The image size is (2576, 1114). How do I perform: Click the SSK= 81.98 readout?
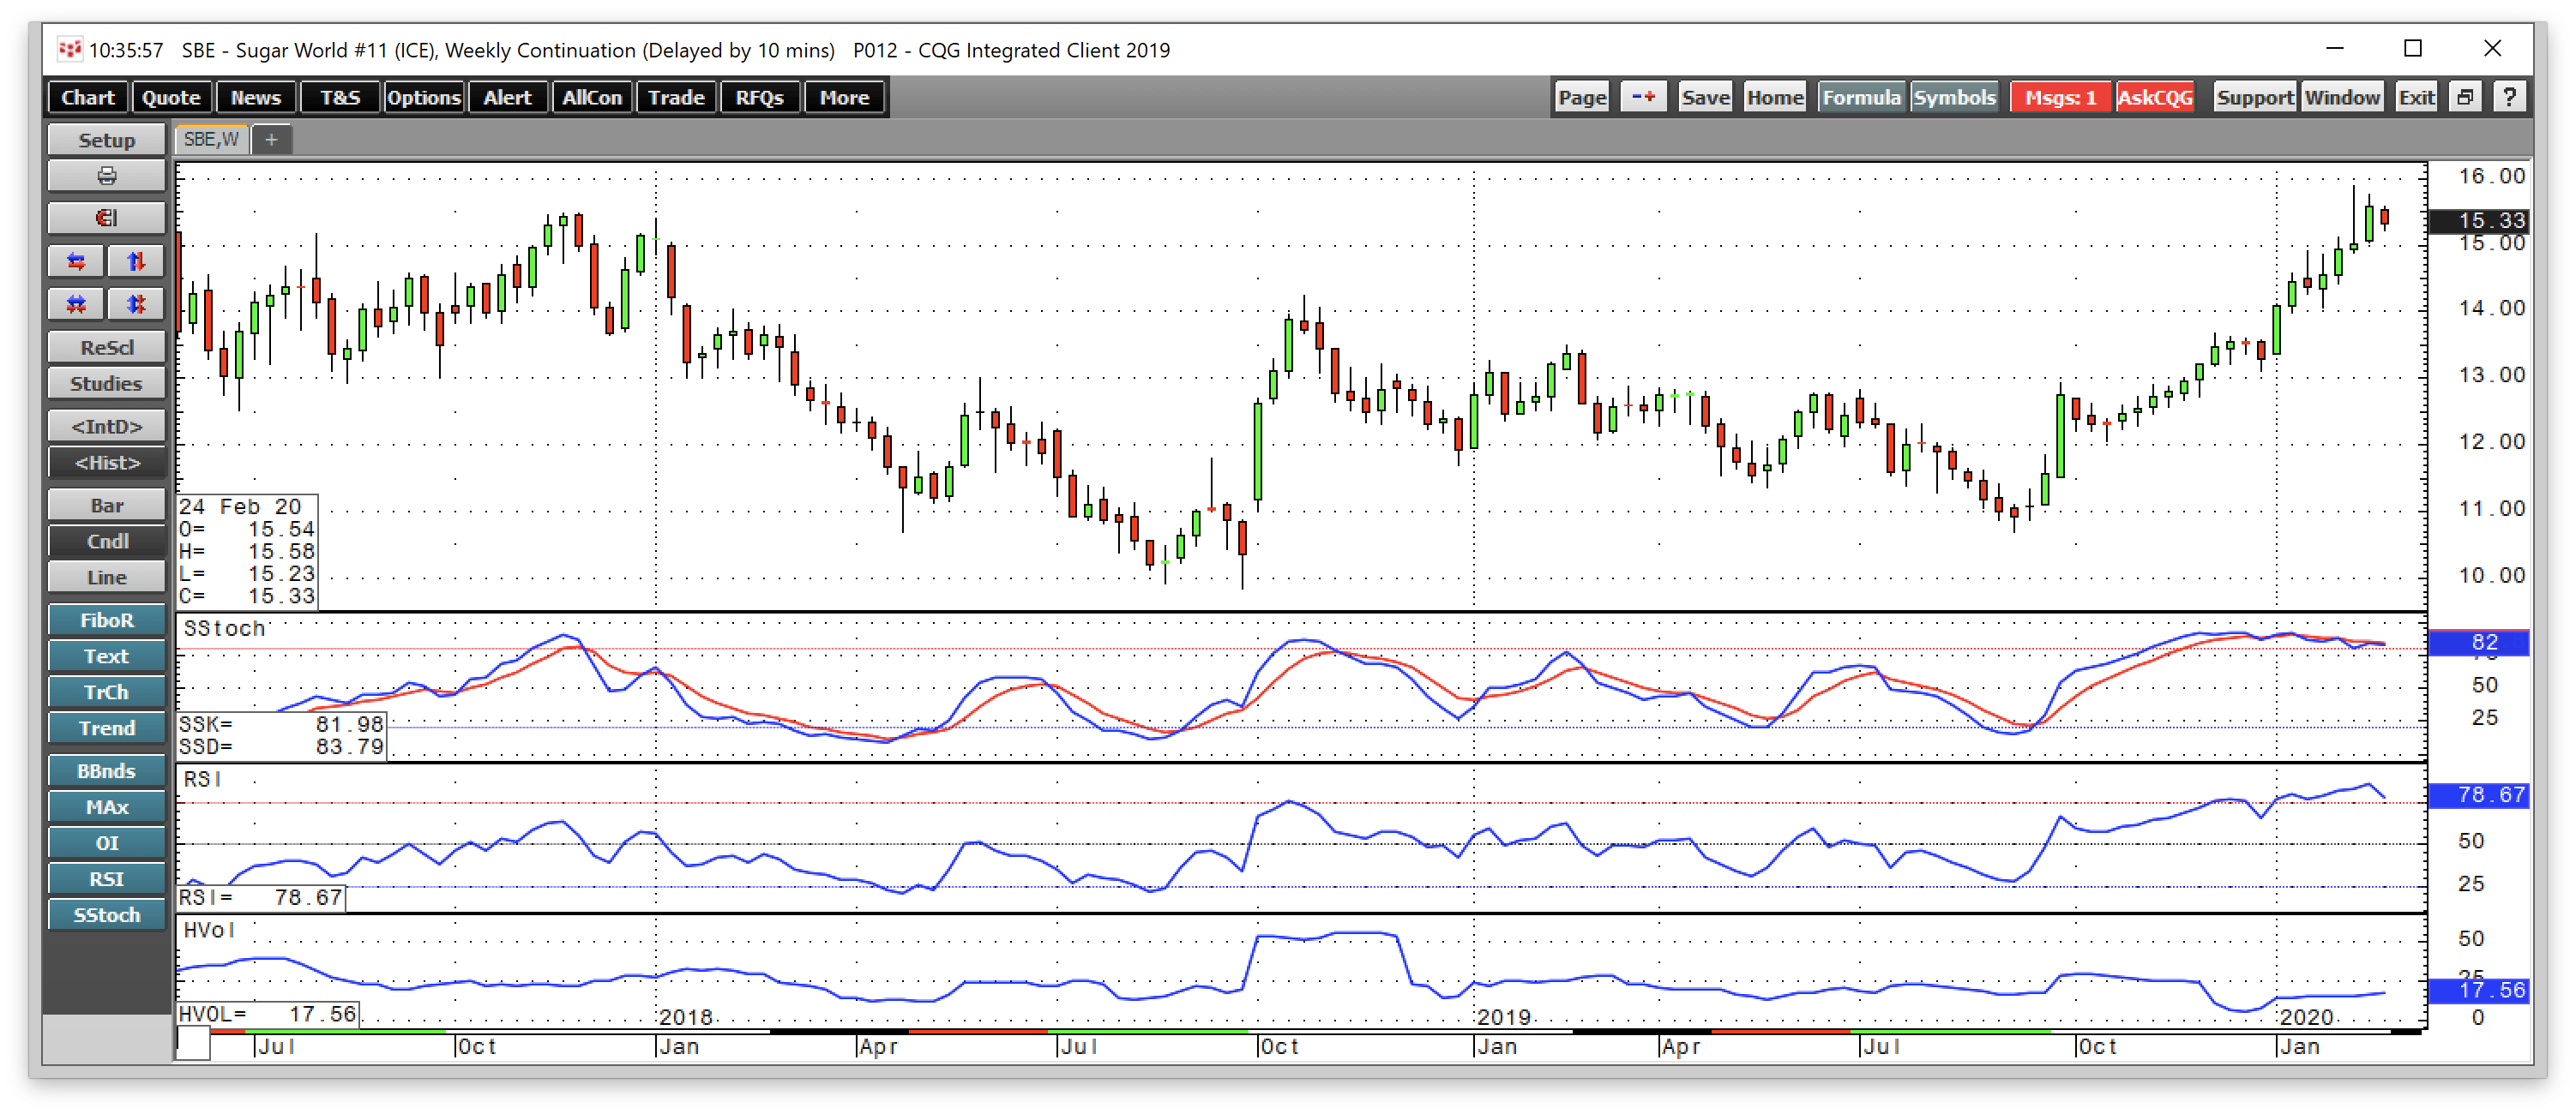(281, 724)
